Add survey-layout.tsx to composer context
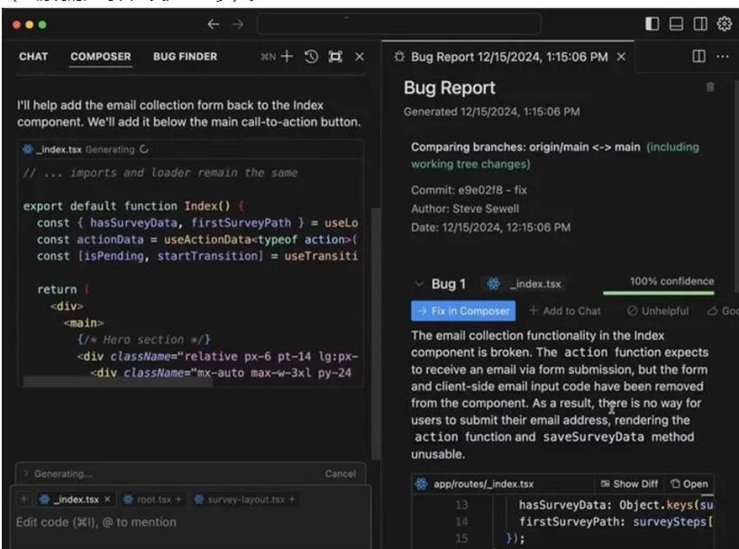Viewport: 739px width, 549px height. 292,499
